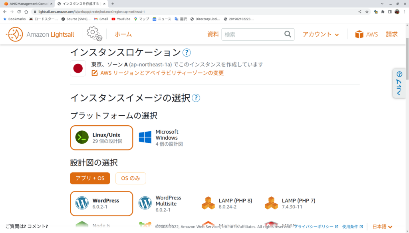Select the Linux/Unix platform
Image resolution: width=409 pixels, height=233 pixels.
tap(101, 138)
